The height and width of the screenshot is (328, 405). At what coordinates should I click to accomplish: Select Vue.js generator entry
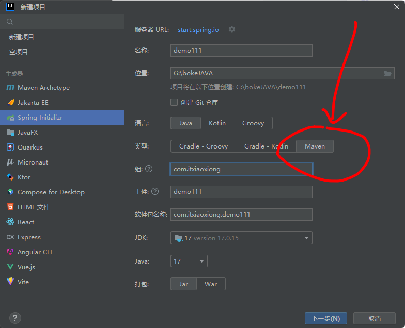point(62,267)
